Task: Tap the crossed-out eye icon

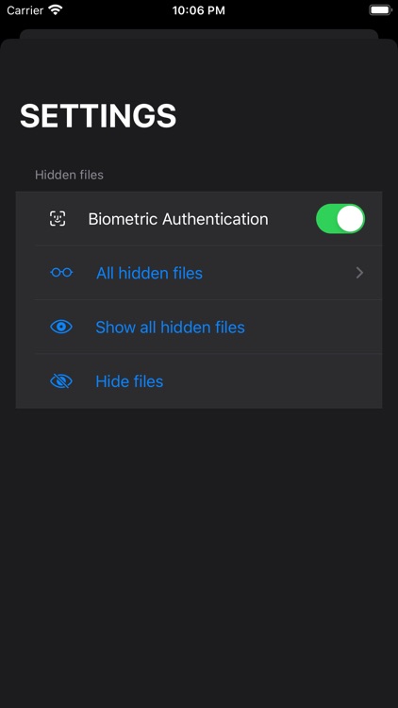Action: 61,381
